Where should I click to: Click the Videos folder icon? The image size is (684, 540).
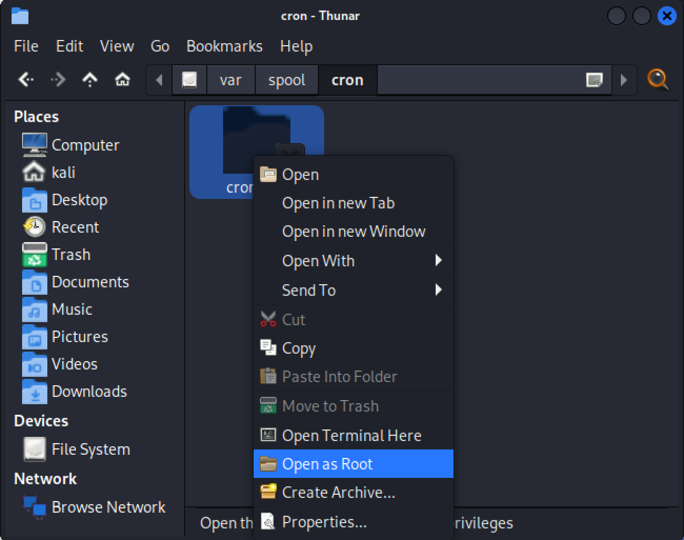tap(35, 364)
